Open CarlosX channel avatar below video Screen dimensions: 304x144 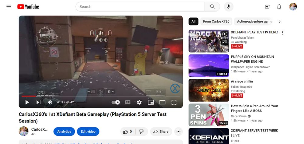tap(23, 131)
